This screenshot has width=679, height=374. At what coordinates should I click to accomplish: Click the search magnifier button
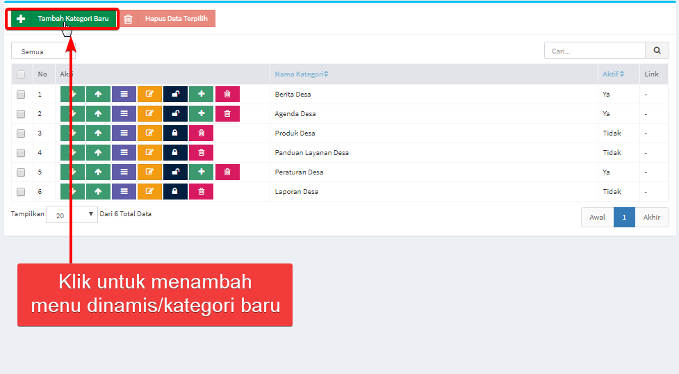coord(657,51)
